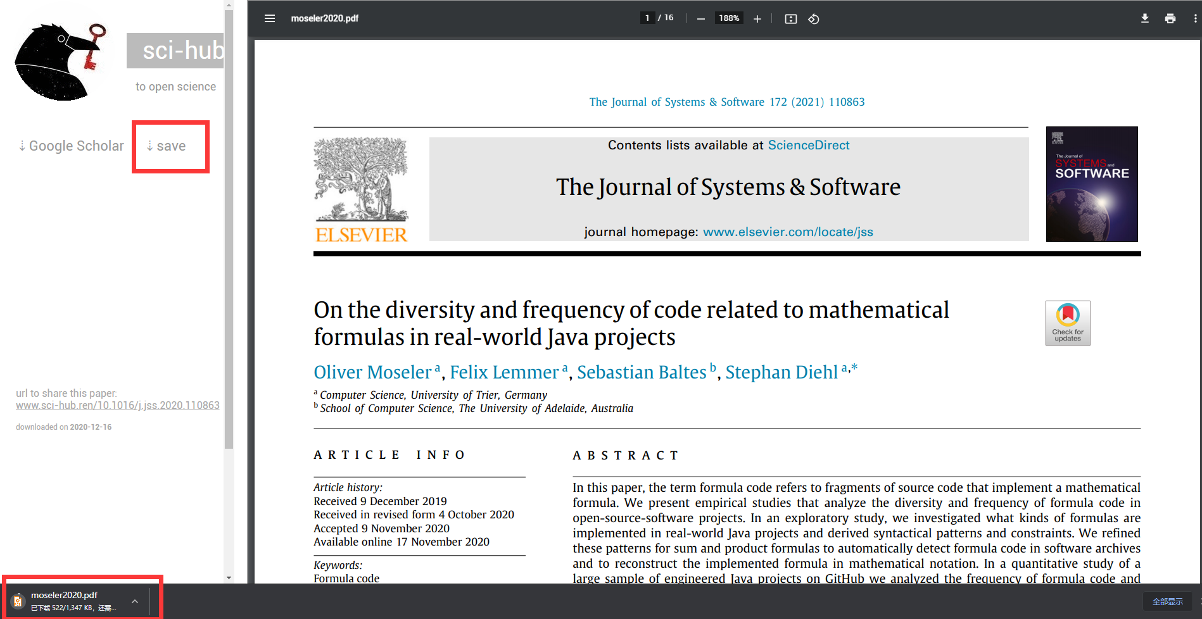Edit the current page number field
Viewport: 1202px width, 619px height.
pyautogui.click(x=647, y=18)
